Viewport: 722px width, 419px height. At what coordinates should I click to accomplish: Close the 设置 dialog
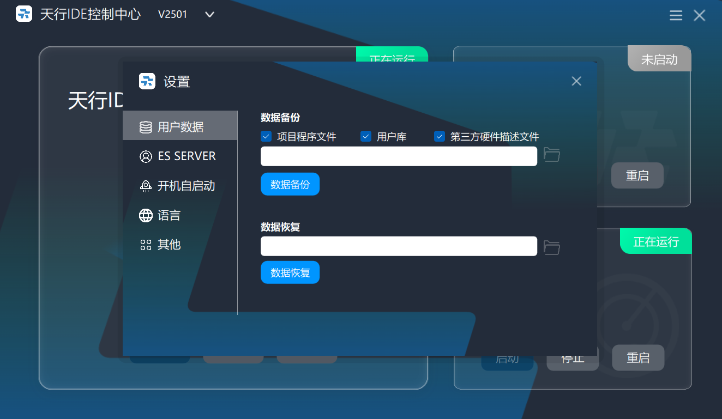tap(576, 81)
